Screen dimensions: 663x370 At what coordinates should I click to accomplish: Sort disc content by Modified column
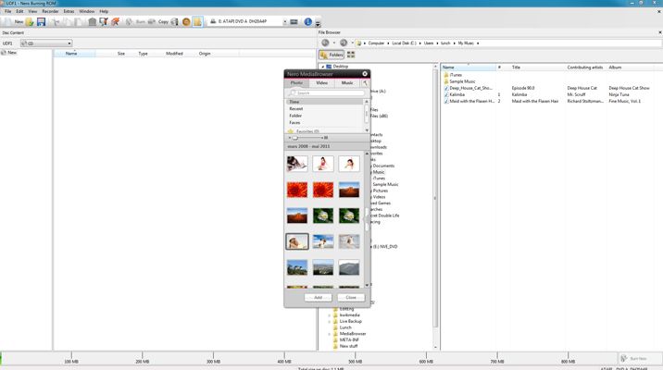point(174,54)
